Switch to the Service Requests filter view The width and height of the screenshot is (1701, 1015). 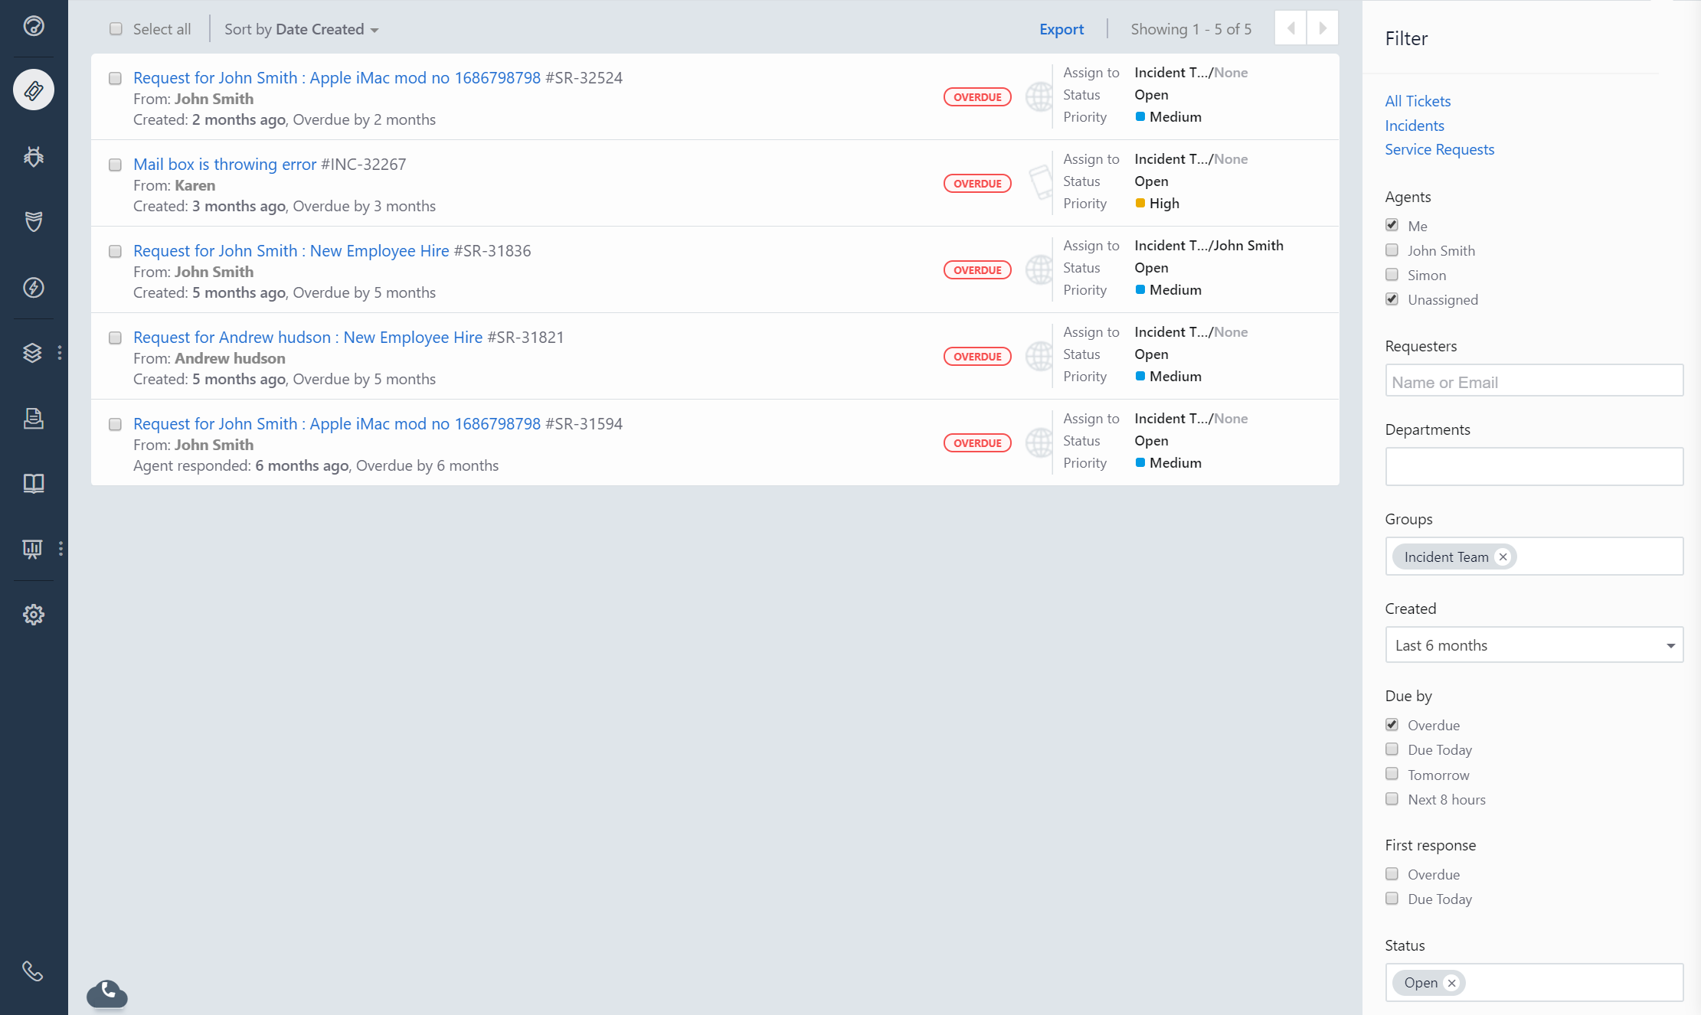click(1439, 149)
